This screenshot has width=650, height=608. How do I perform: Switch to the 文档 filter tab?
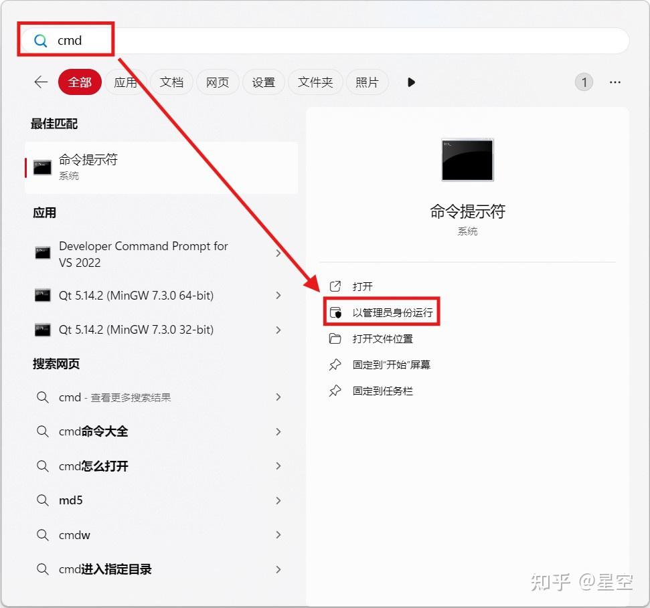coord(171,82)
